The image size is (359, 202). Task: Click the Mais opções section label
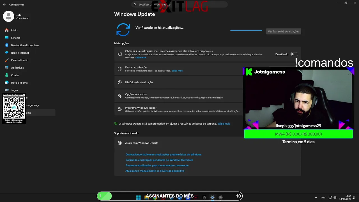(121, 43)
